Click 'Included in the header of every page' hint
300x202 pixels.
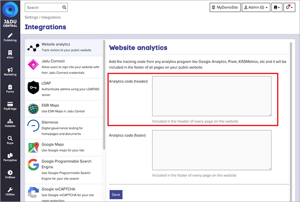[x=195, y=121]
